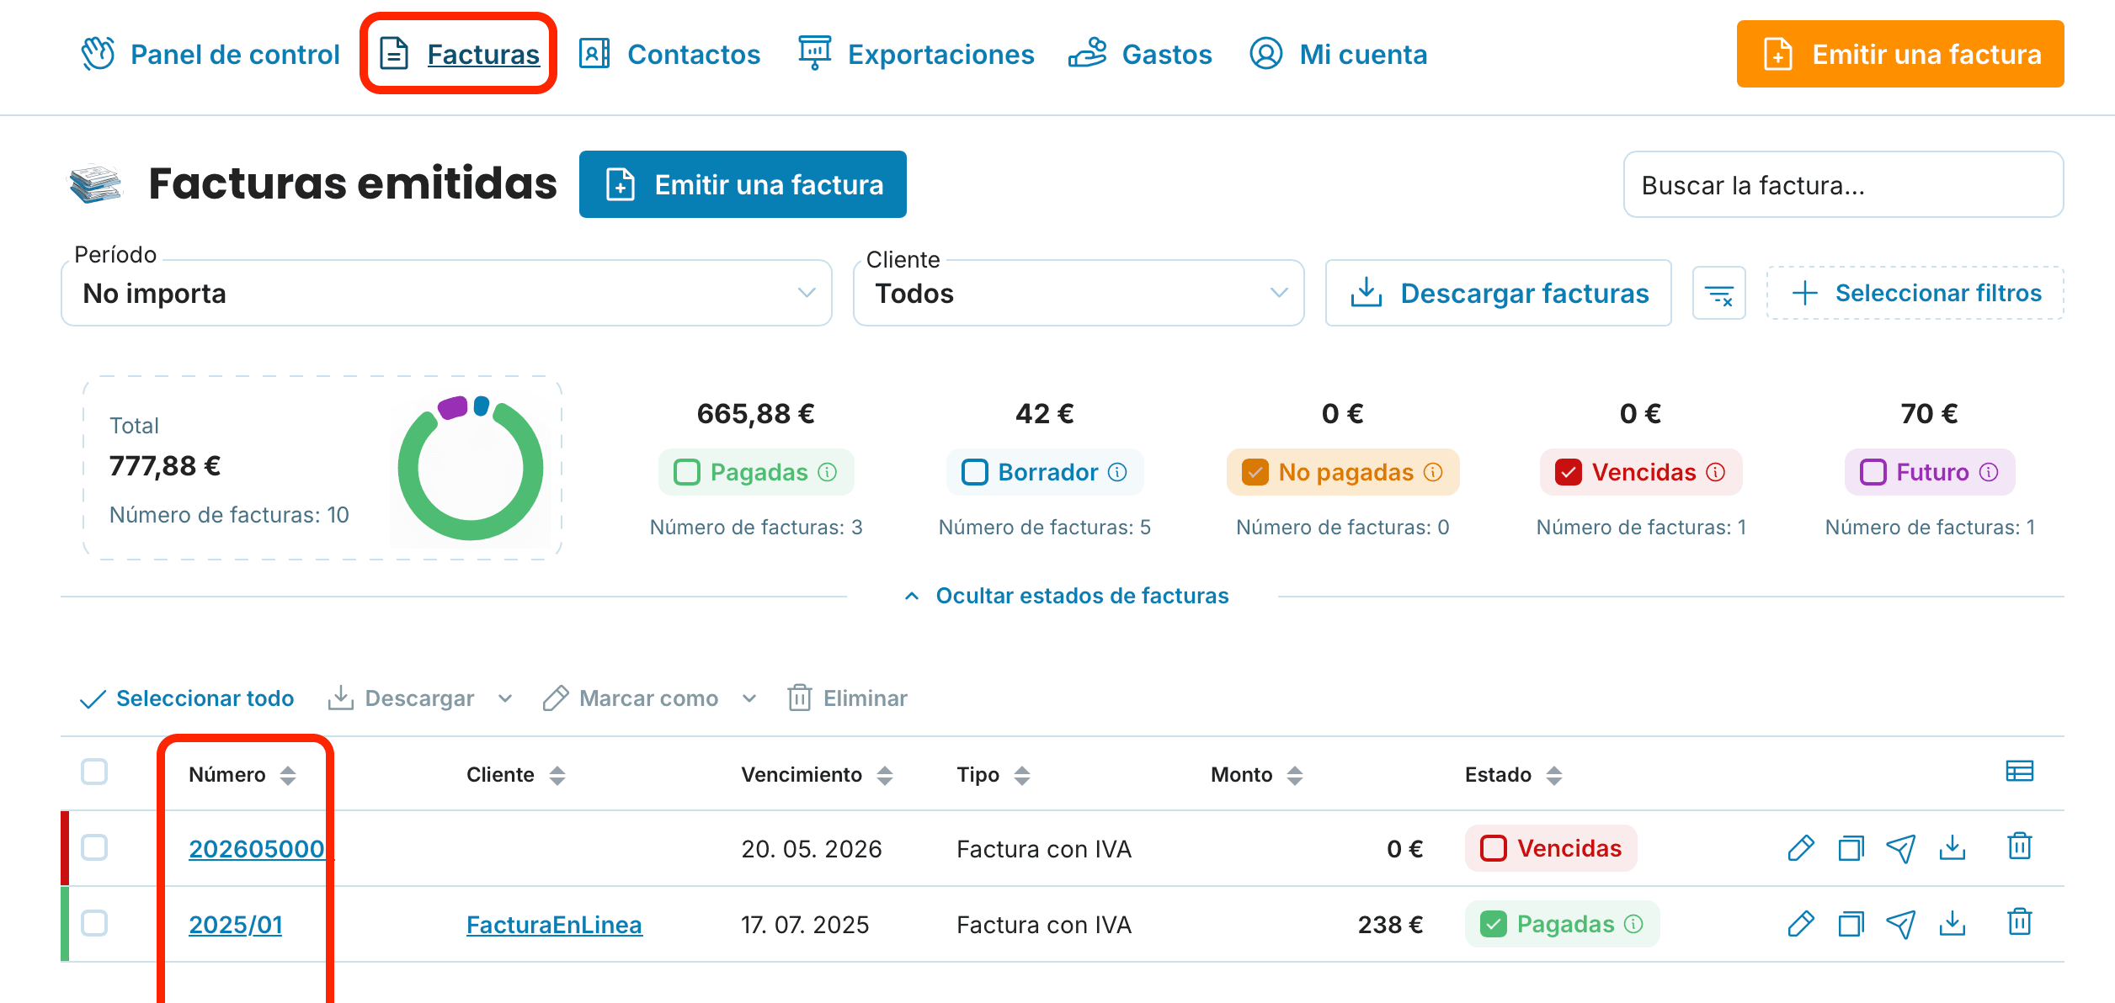
Task: Select the checkbox for invoice 2025/01
Action: click(94, 923)
